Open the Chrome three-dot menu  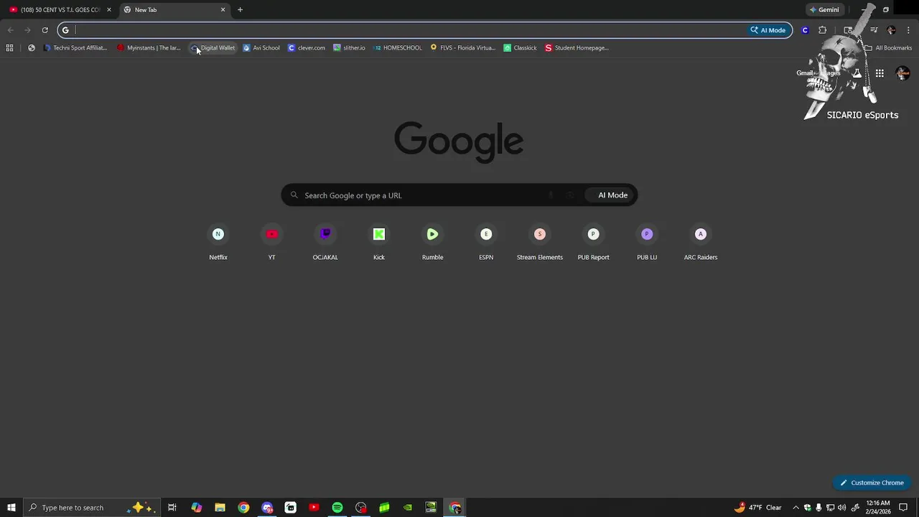click(x=909, y=30)
